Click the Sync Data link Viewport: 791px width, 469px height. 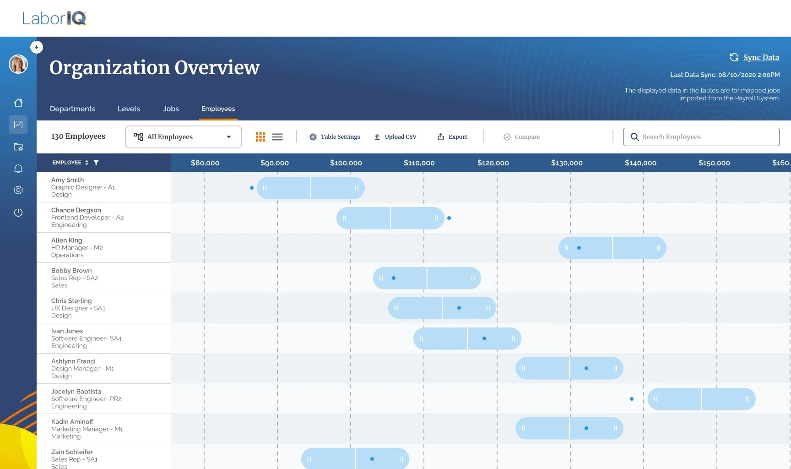[x=761, y=57]
